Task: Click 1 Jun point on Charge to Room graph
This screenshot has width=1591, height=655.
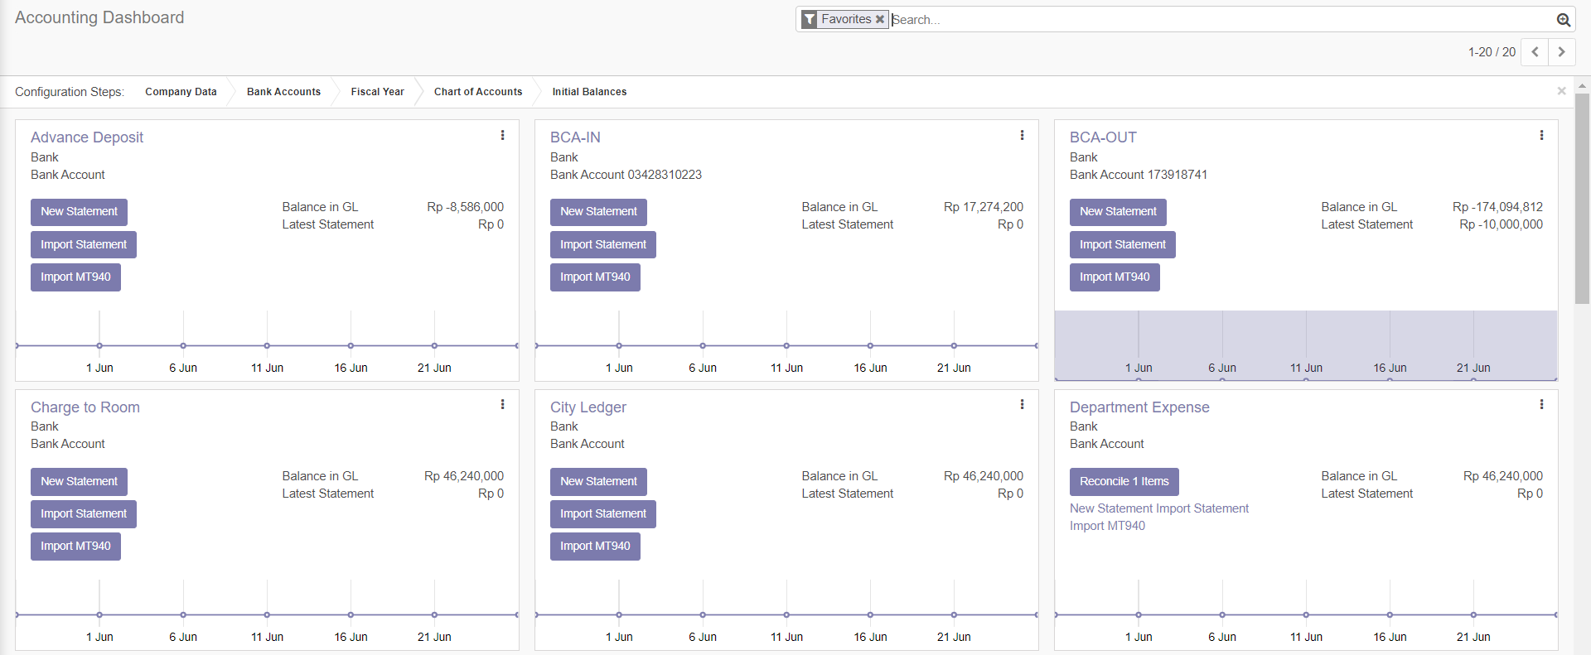Action: [99, 614]
